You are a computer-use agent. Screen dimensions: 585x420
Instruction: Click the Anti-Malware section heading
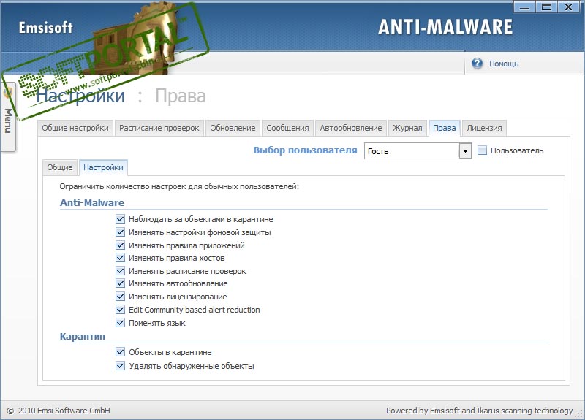tap(92, 203)
